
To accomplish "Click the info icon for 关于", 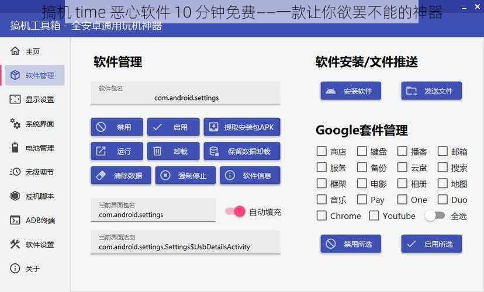I will coord(15,268).
